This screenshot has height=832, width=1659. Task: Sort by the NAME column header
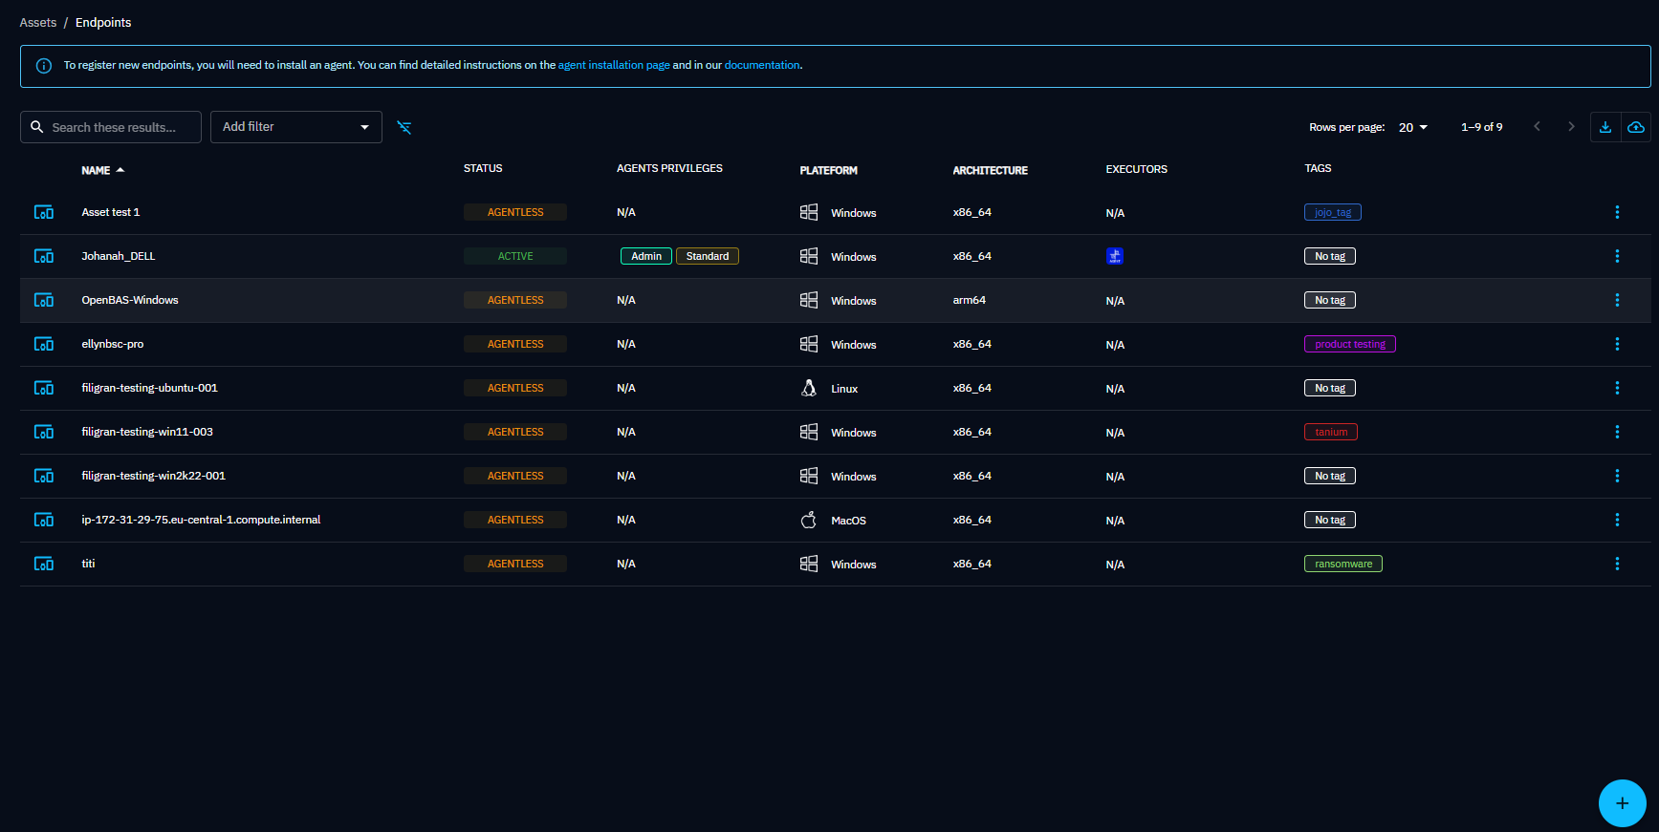click(96, 170)
